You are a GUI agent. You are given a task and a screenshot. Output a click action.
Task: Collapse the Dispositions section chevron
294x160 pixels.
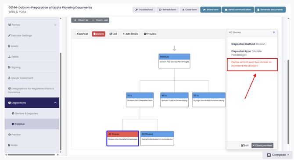[x=55, y=103]
